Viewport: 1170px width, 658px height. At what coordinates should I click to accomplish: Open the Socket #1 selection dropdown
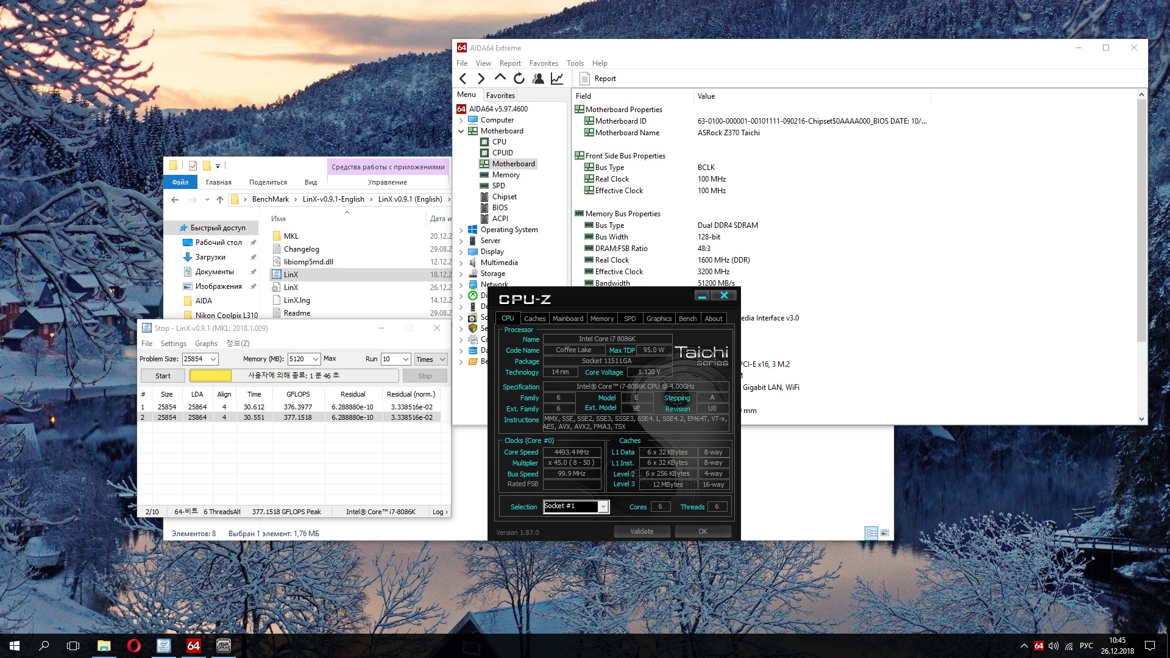tap(603, 507)
